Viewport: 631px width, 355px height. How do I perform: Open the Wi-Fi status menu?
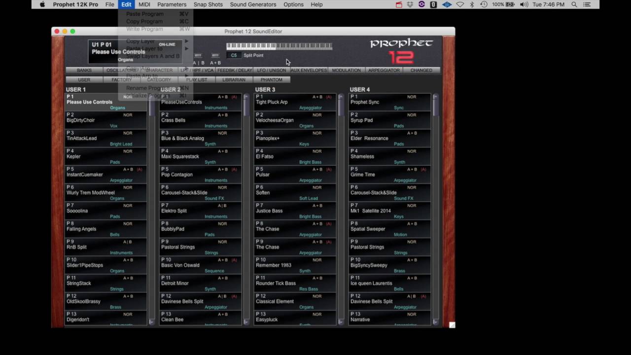click(x=460, y=4)
